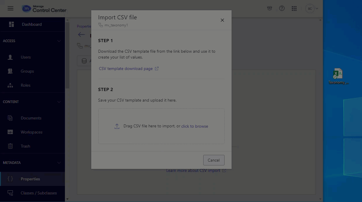The image size is (362, 202).
Task: Click the notifications icon in header
Action: point(270,8)
